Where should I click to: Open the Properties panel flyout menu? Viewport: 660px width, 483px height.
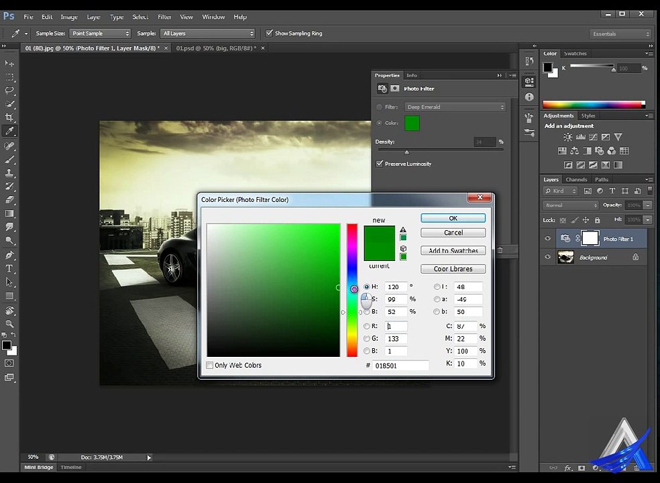tap(512, 75)
